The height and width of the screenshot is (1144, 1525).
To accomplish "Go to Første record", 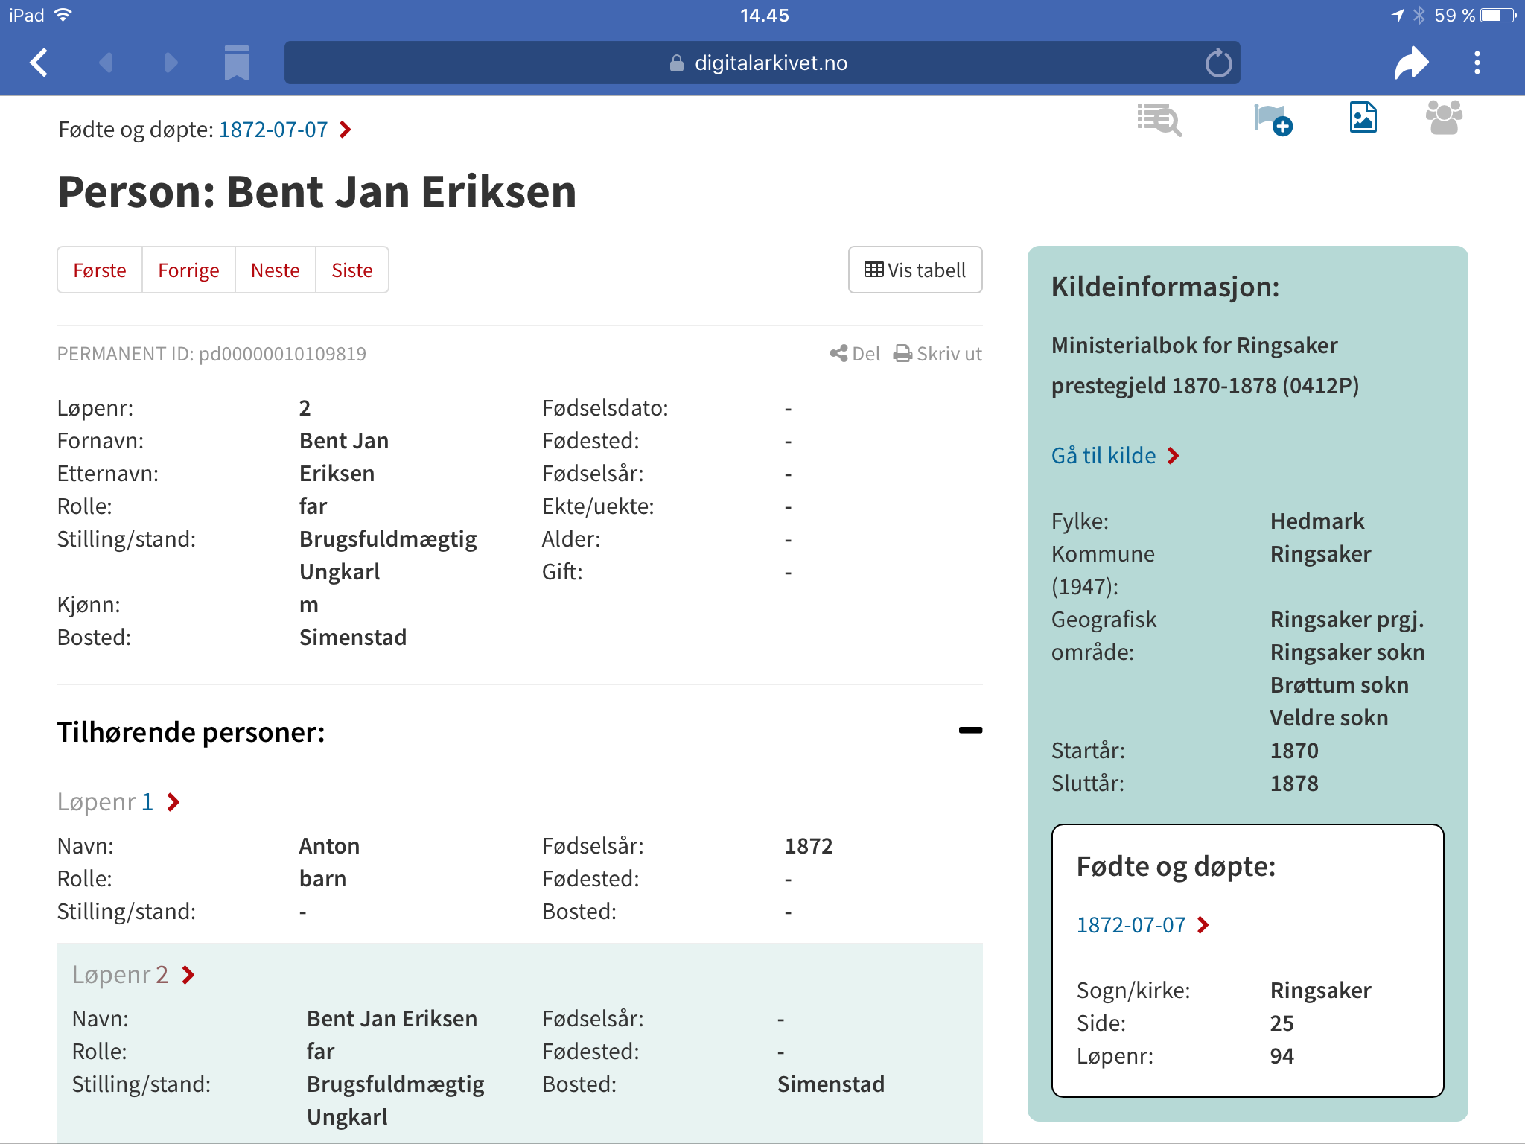I will coord(100,270).
